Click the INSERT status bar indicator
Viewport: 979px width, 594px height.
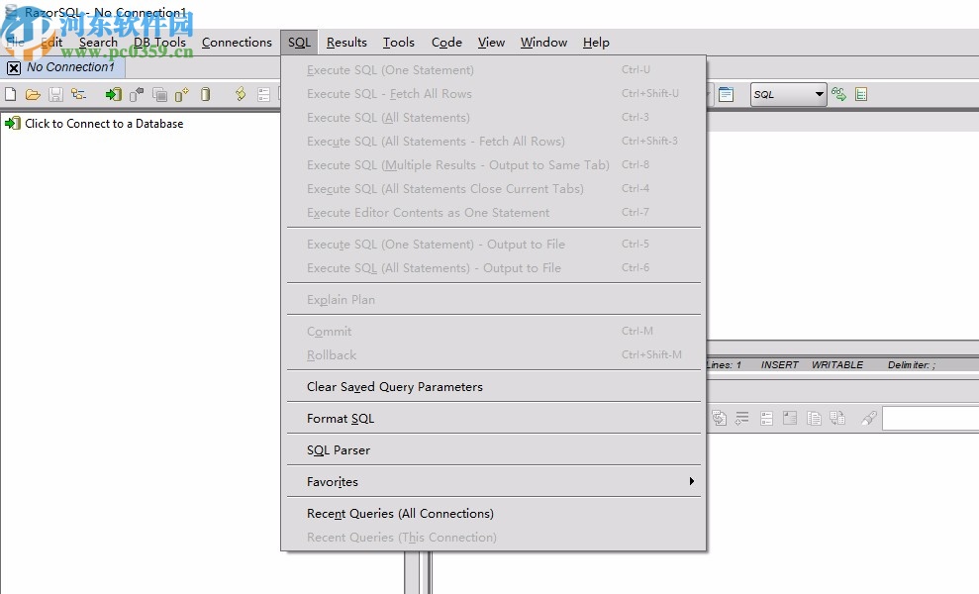pos(779,364)
